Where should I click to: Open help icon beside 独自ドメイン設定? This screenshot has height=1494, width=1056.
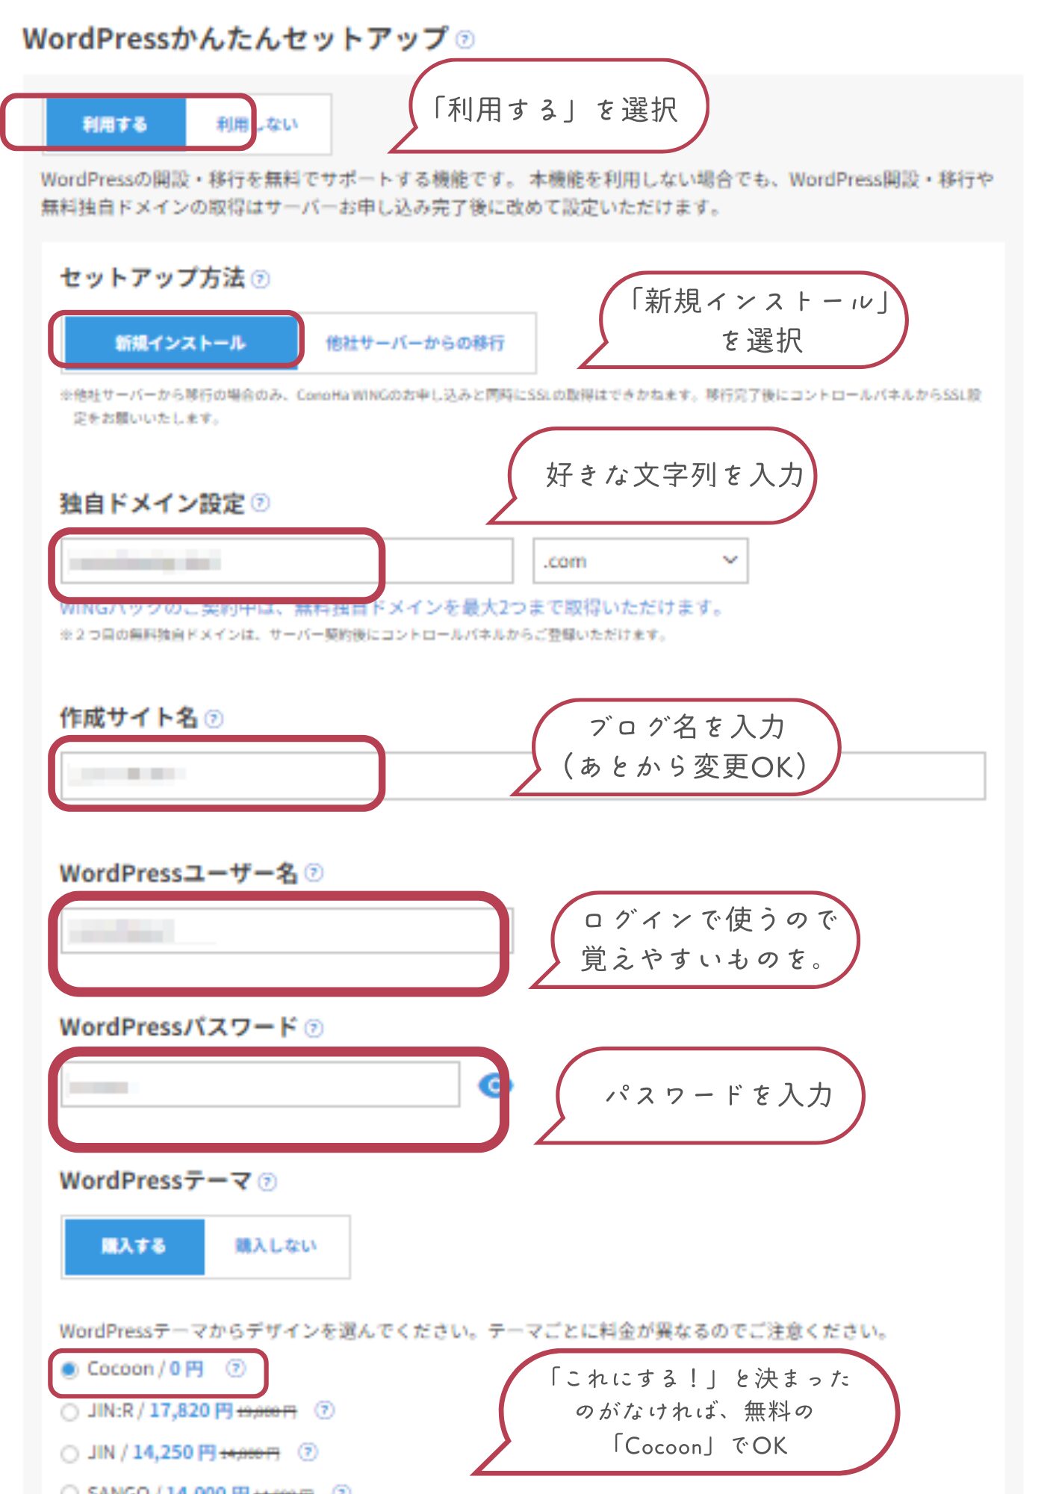click(x=260, y=503)
